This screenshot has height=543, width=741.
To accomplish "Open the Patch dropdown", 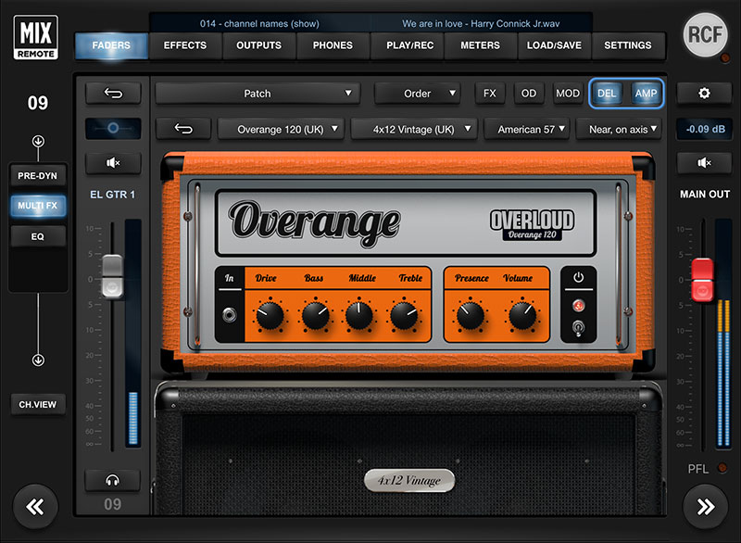I will coord(257,94).
